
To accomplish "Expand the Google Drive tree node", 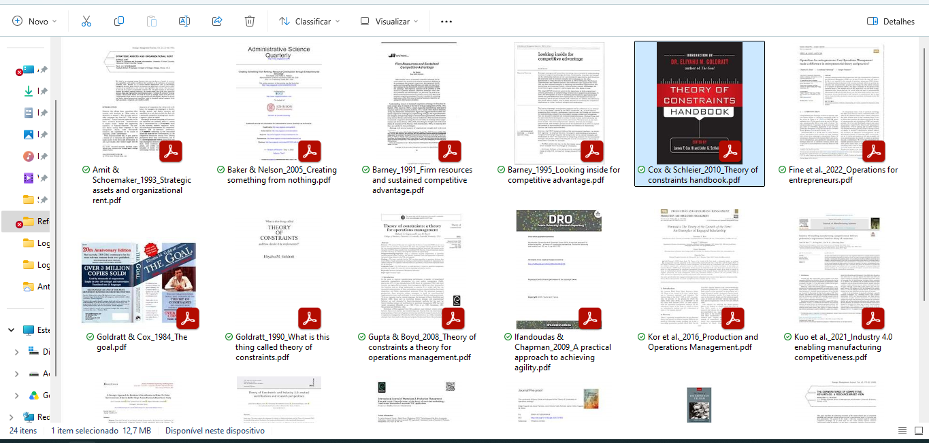I will 16,395.
